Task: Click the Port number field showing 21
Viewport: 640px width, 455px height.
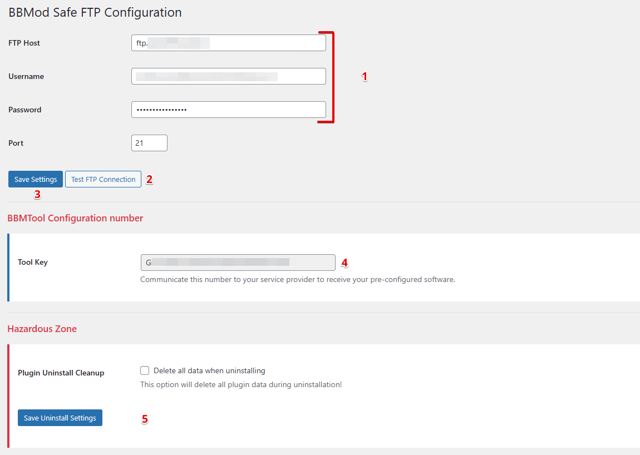Action: click(x=149, y=142)
